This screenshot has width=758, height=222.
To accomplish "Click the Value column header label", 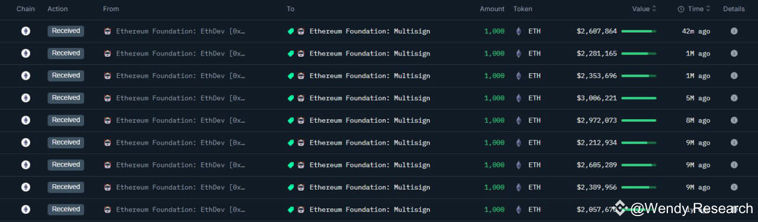I will click(641, 9).
